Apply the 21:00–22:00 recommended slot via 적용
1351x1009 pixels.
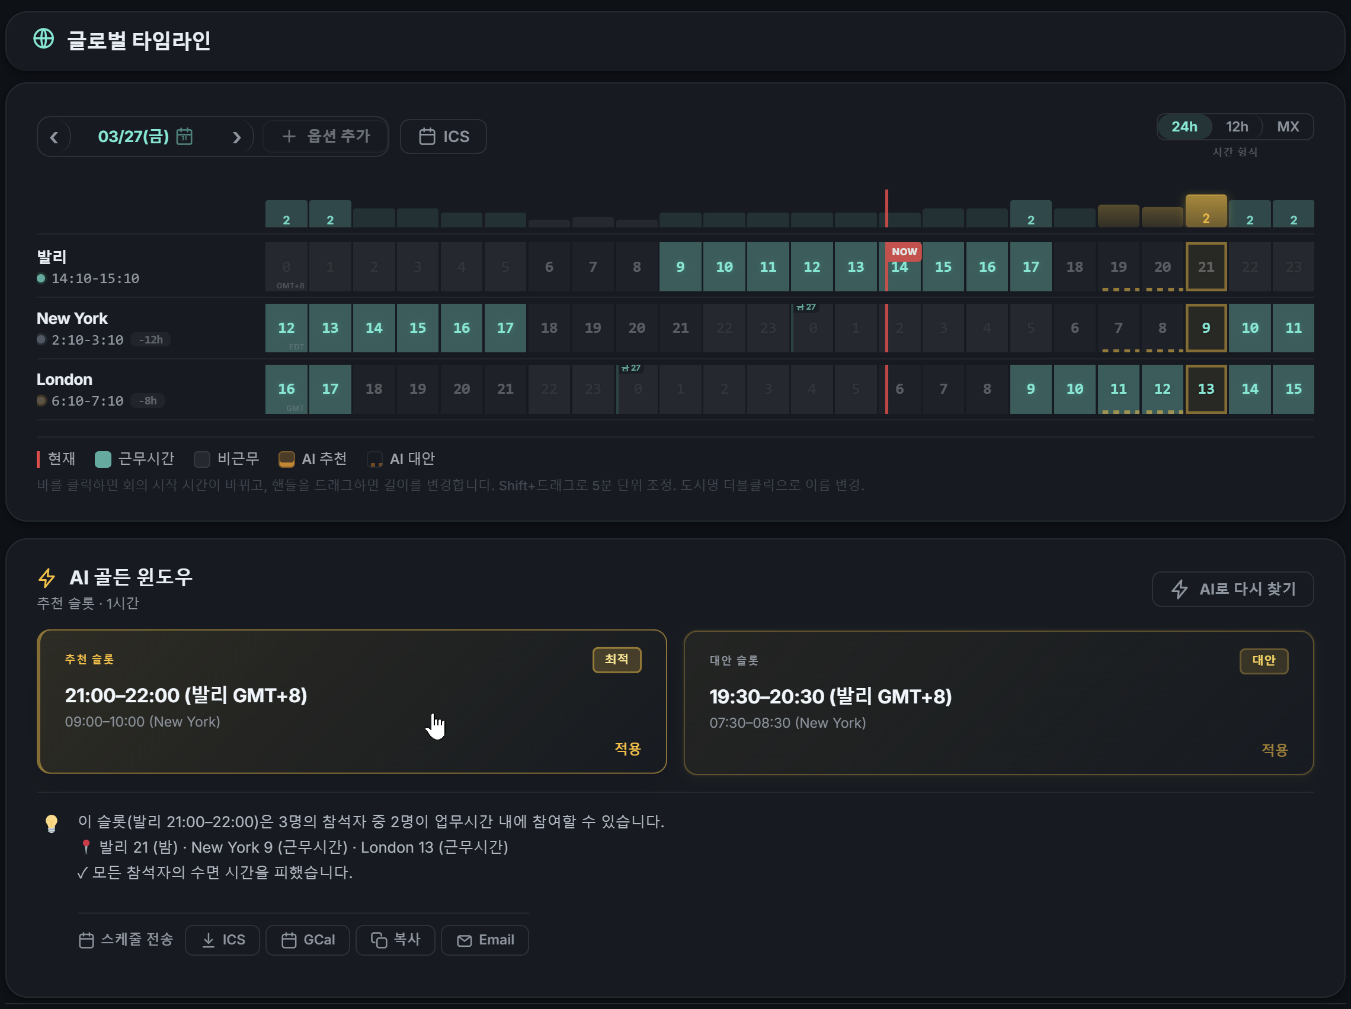[627, 750]
